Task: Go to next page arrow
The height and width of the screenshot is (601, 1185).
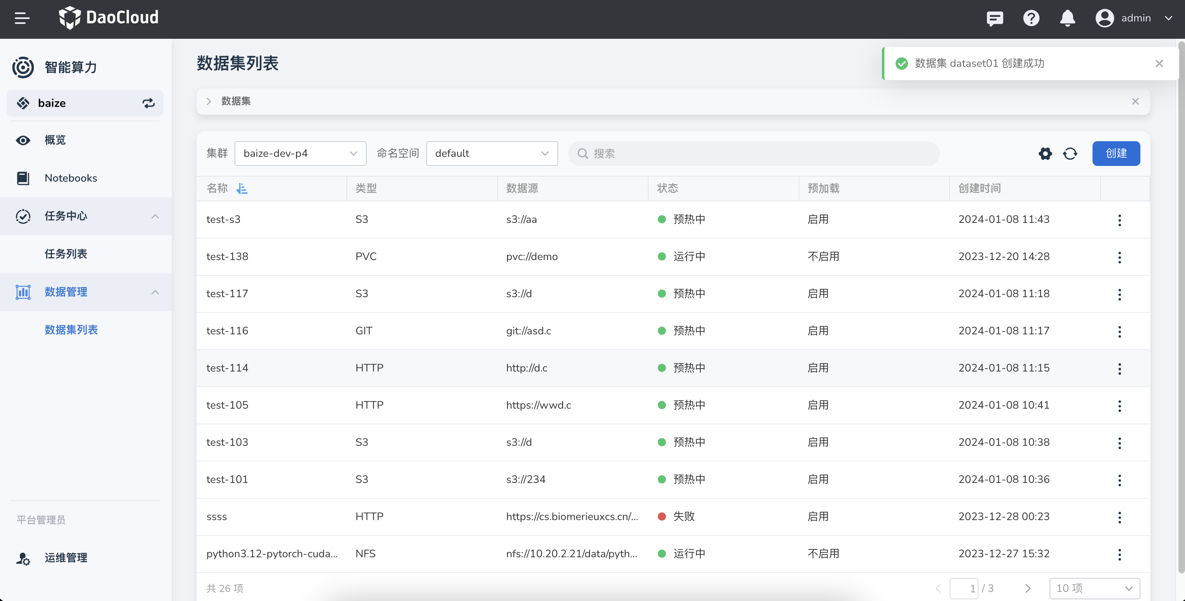Action: [1028, 588]
